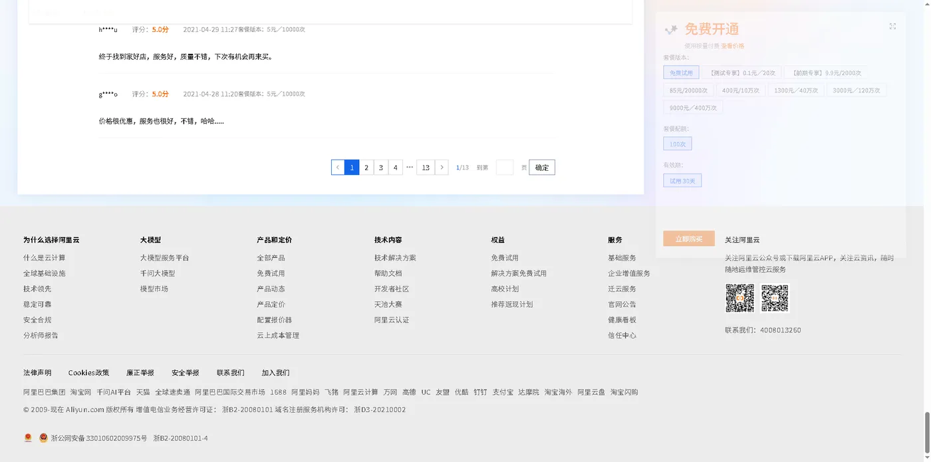This screenshot has height=462, width=931.
Task: Click the vertical page scrollbar thumb
Action: (927, 431)
